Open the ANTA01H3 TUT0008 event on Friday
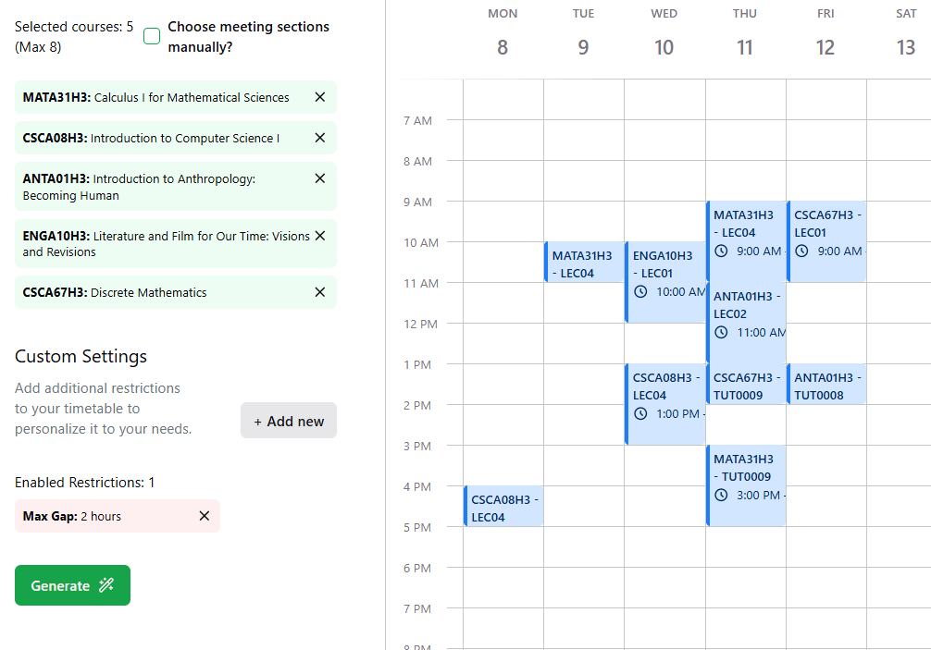 825,383
